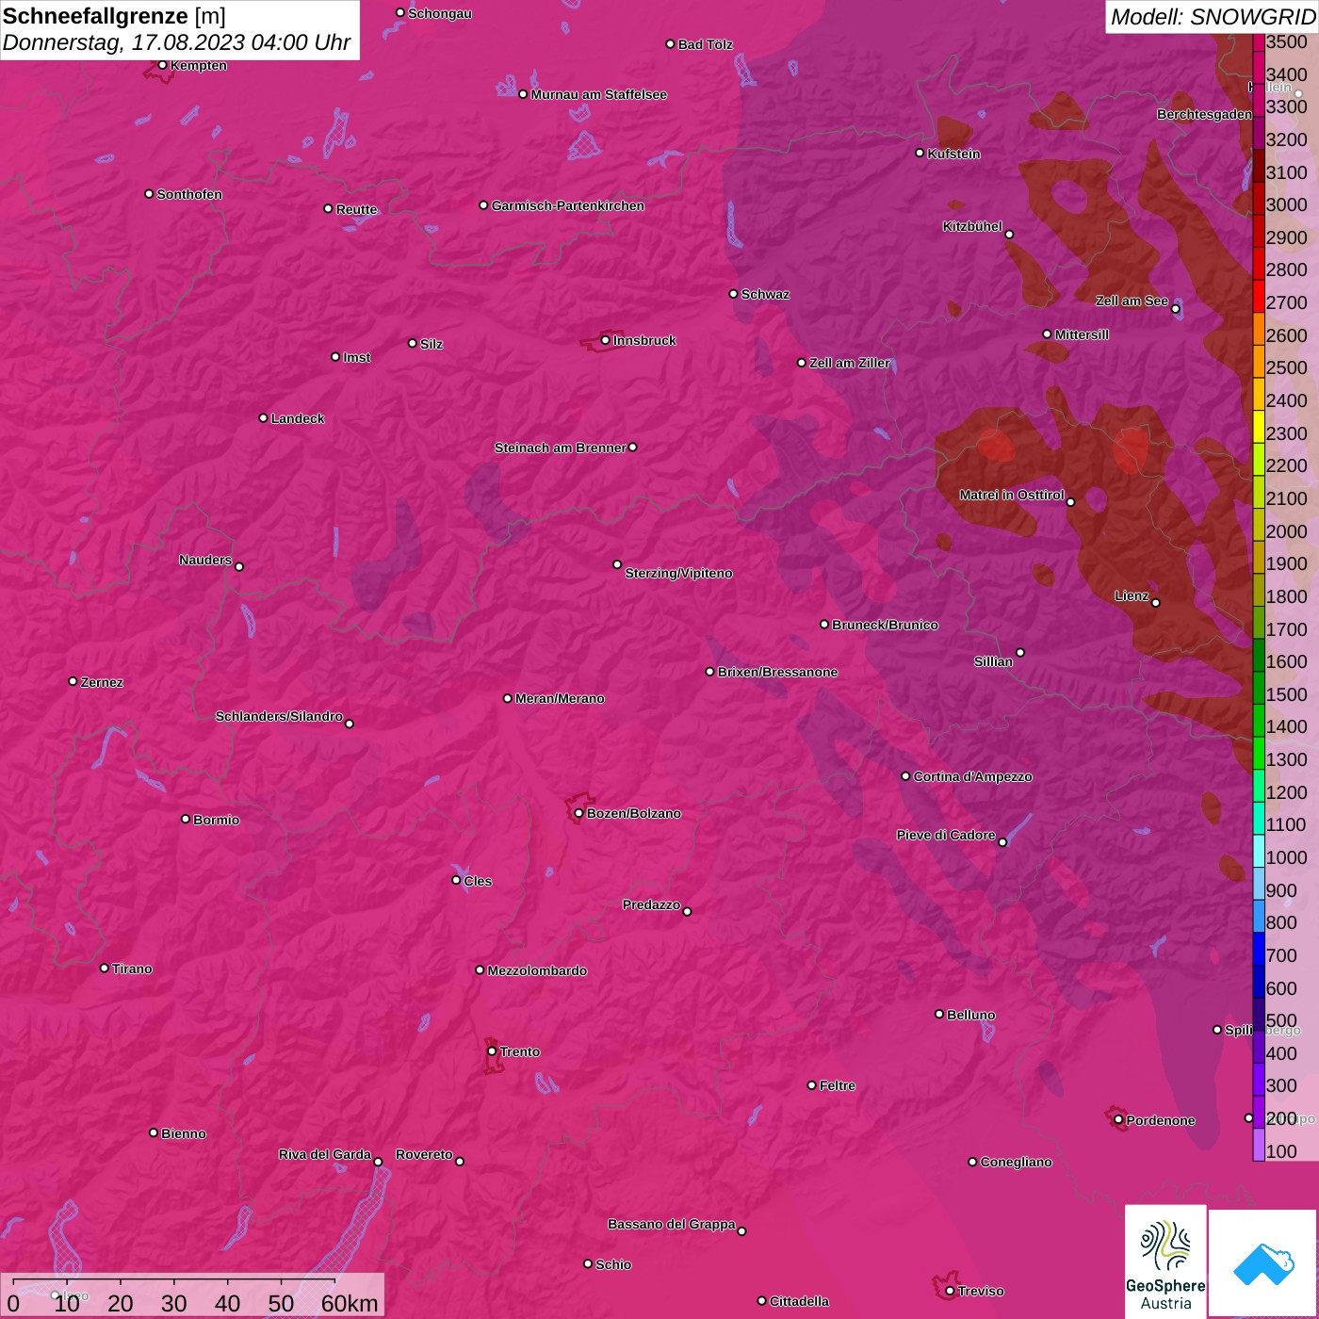
Task: Click the Zell am Ziller label
Action: point(850,363)
